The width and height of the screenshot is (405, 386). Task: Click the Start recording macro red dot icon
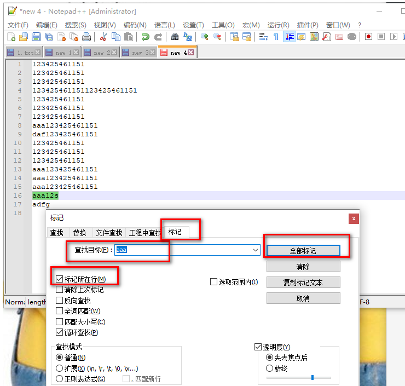(x=368, y=37)
